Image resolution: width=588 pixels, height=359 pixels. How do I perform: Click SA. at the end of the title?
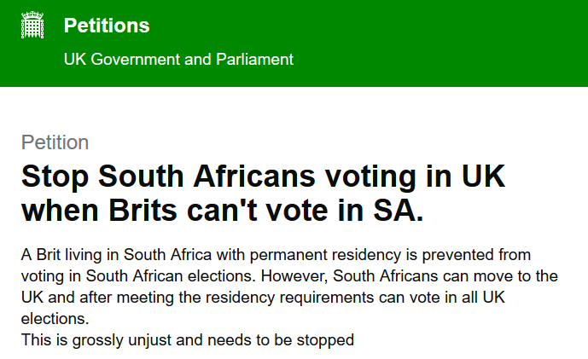pyautogui.click(x=399, y=211)
